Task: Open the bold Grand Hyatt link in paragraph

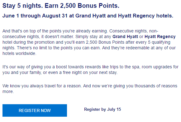Action: [x=125, y=37]
